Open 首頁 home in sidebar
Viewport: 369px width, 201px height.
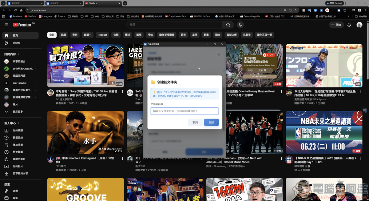pos(21,35)
